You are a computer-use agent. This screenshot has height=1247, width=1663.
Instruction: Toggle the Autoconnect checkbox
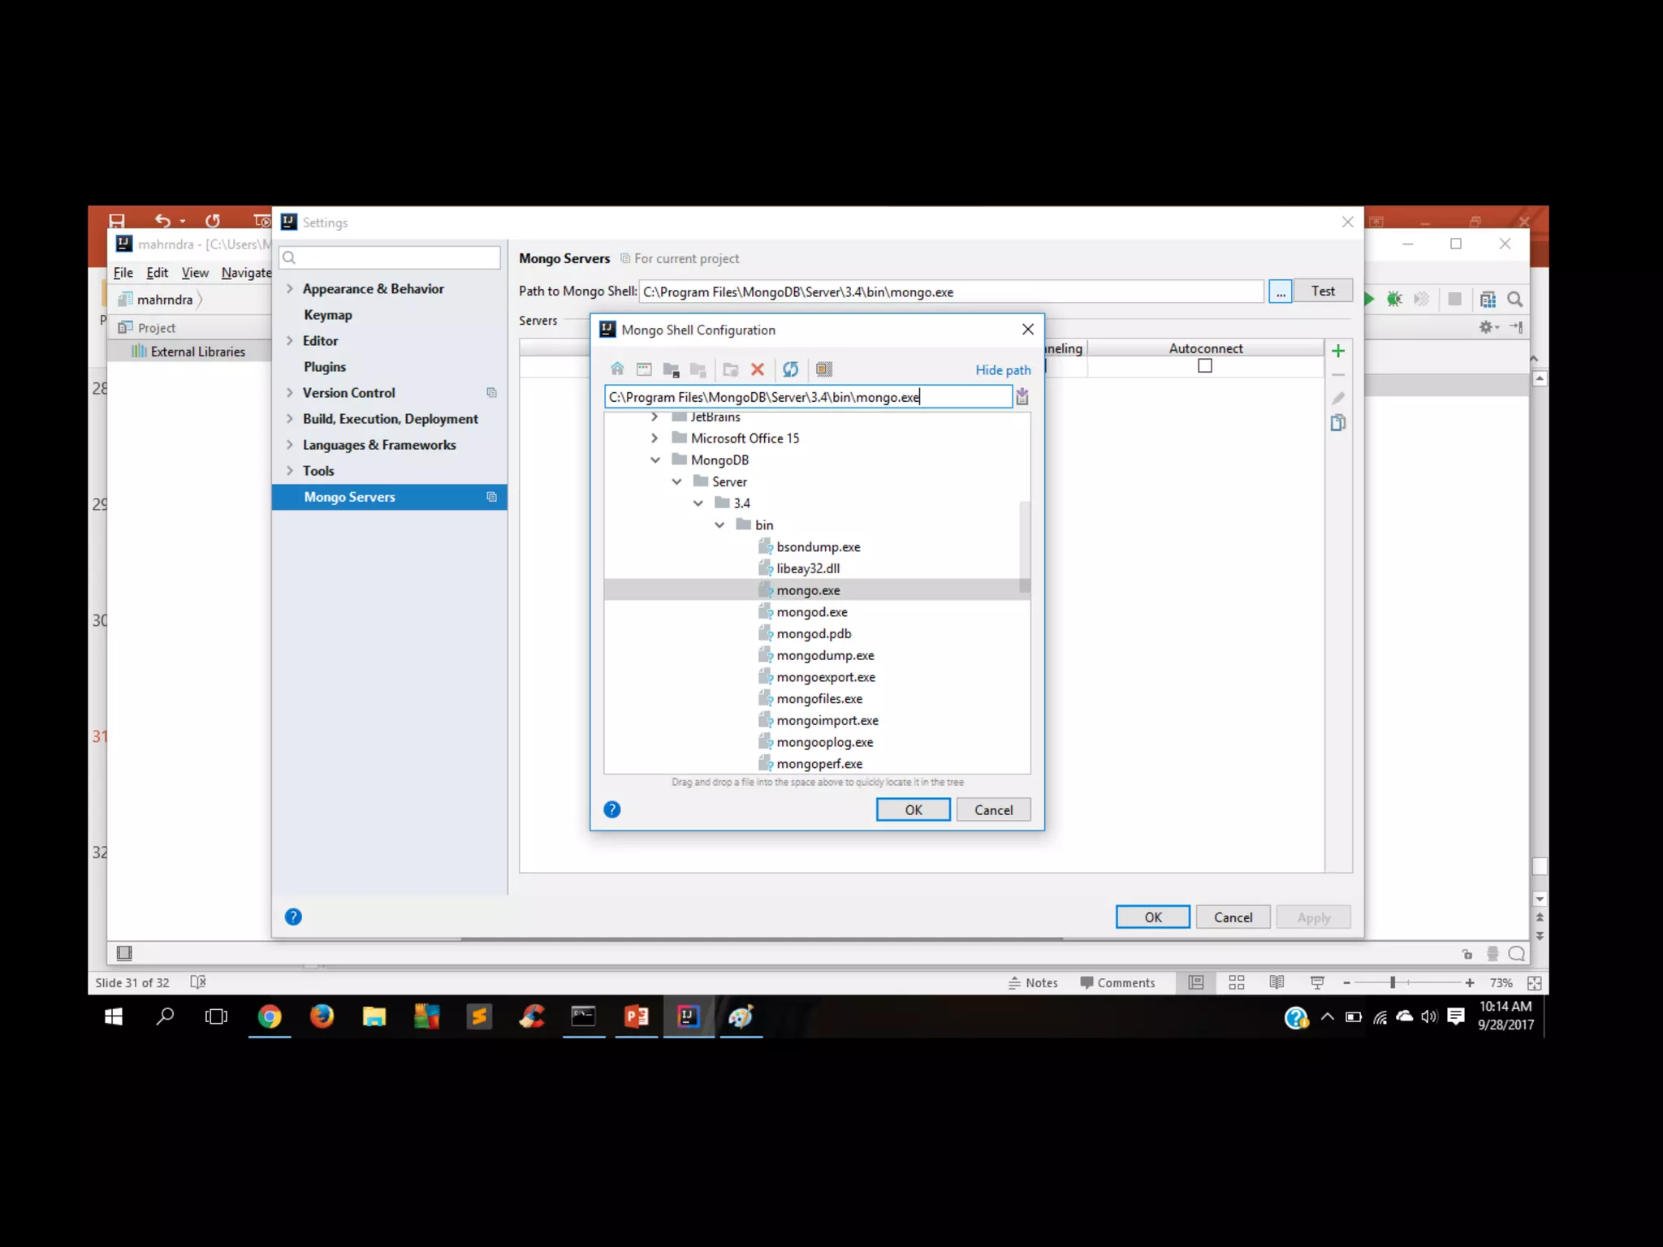click(1205, 366)
